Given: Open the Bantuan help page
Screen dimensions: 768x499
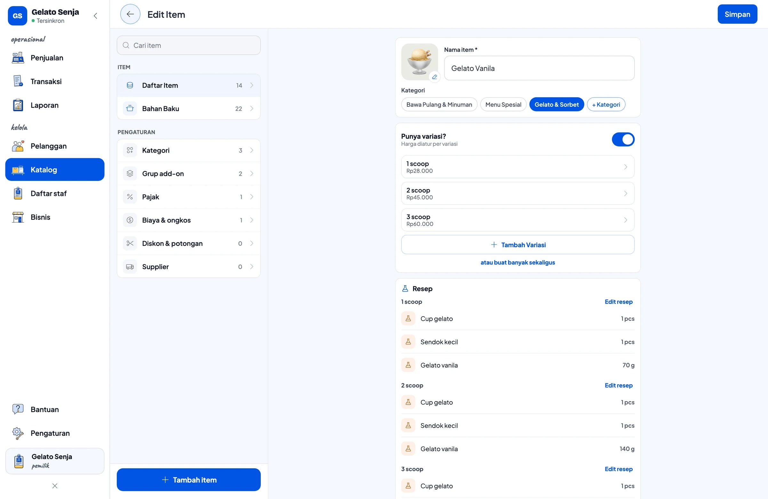Looking at the screenshot, I should tap(55, 409).
